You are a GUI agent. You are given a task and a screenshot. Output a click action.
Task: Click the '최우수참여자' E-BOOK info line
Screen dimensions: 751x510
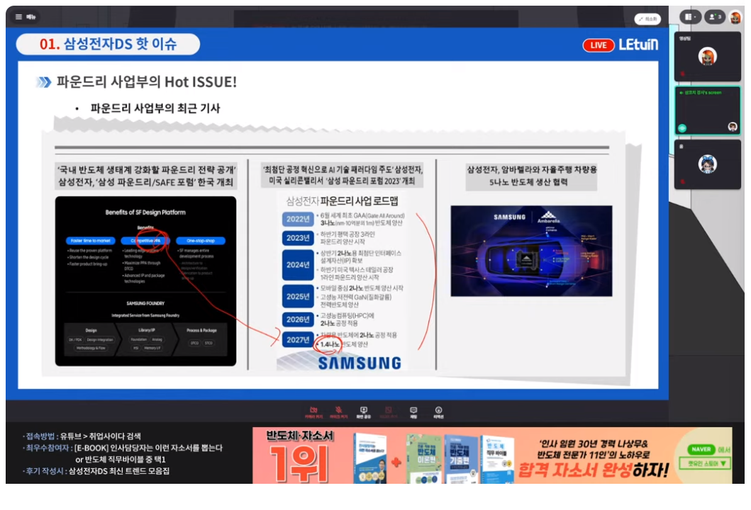point(123,448)
